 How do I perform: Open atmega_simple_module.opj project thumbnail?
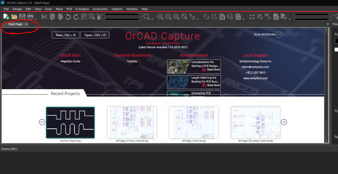[x=132, y=122]
